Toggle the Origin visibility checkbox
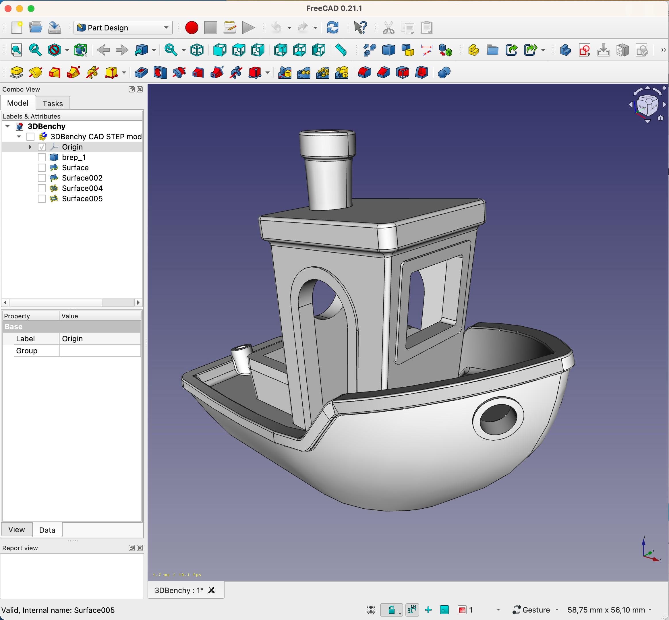The width and height of the screenshot is (669, 620). click(x=42, y=147)
